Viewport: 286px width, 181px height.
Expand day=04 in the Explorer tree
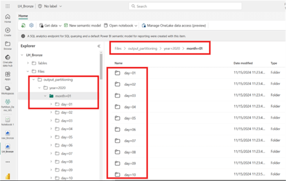51,129
